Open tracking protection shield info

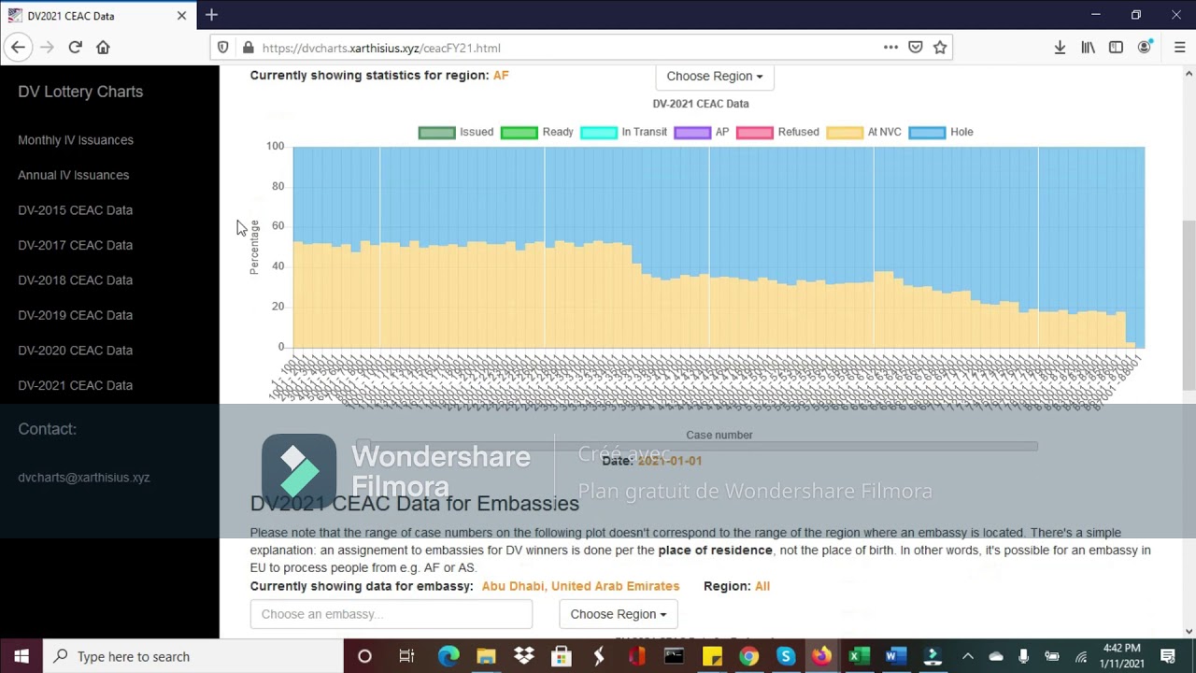click(x=222, y=48)
